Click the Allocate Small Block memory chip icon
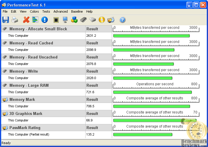This screenshot has width=208, height=147. click(x=5, y=29)
